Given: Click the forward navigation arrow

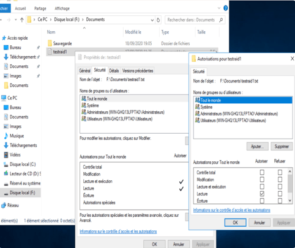Looking at the screenshot, I should [x=9, y=20].
